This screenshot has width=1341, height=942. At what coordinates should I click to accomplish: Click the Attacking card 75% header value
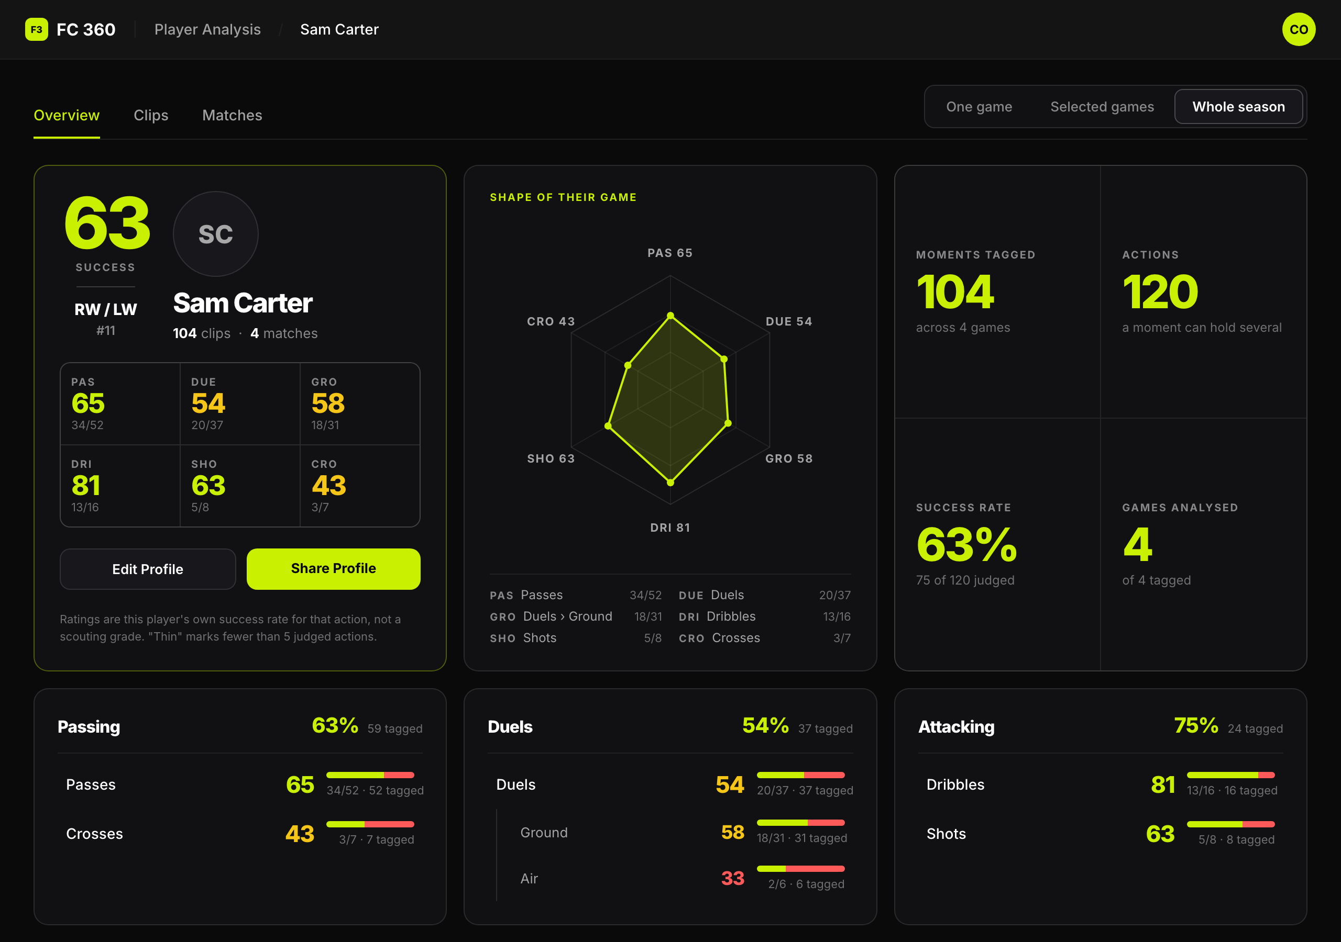[x=1195, y=725]
